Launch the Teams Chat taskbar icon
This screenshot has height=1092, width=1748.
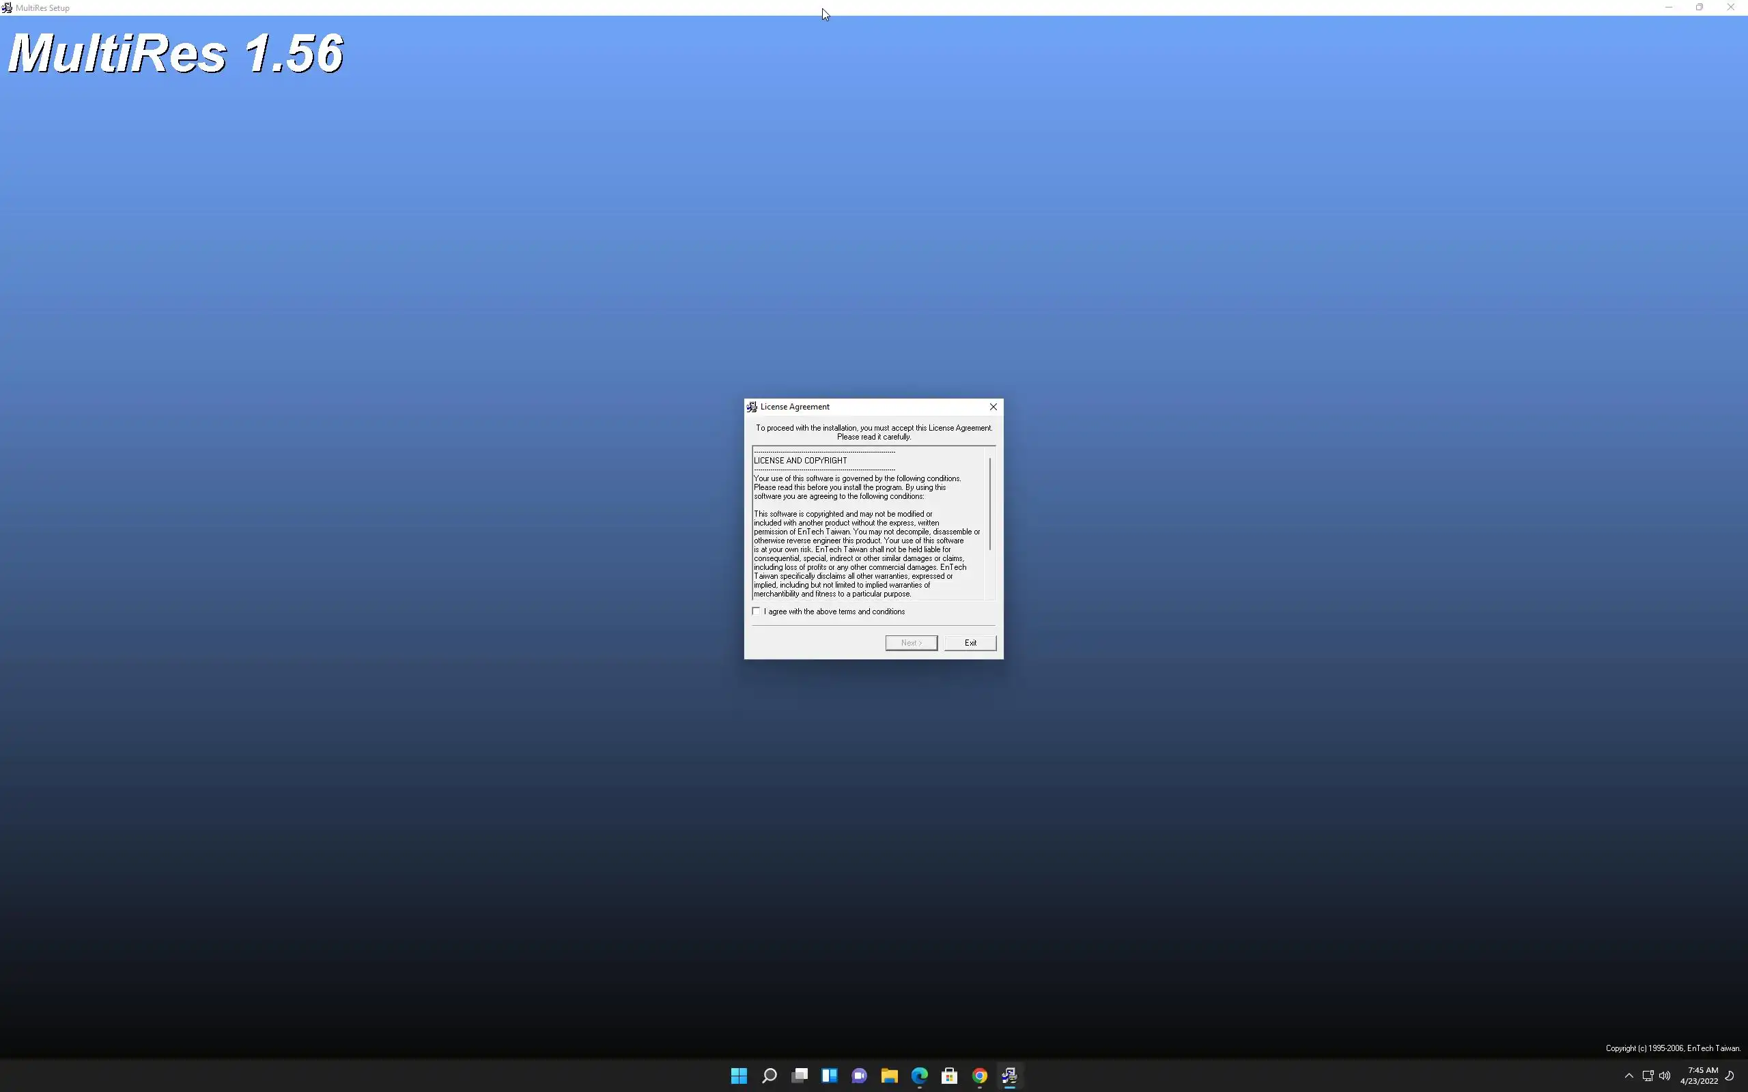click(859, 1076)
